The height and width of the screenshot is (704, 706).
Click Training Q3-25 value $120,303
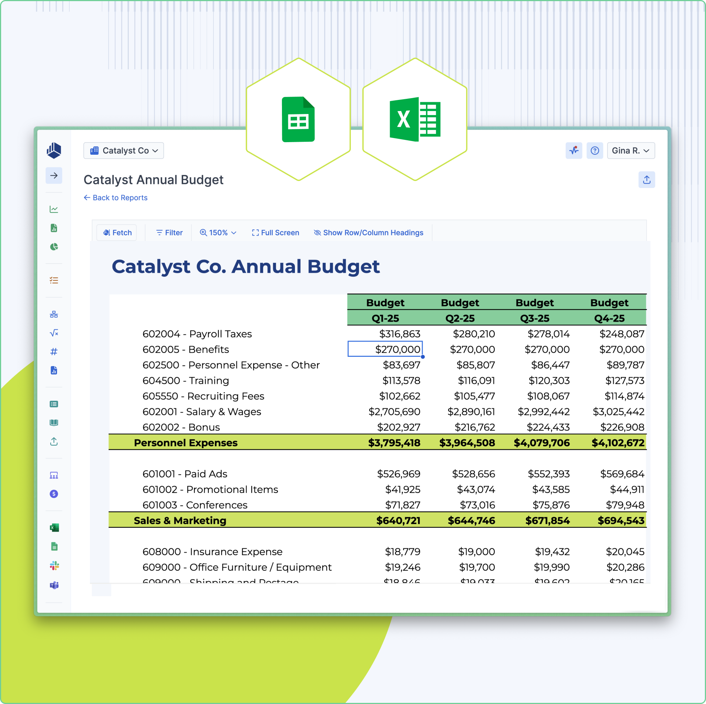pyautogui.click(x=549, y=381)
